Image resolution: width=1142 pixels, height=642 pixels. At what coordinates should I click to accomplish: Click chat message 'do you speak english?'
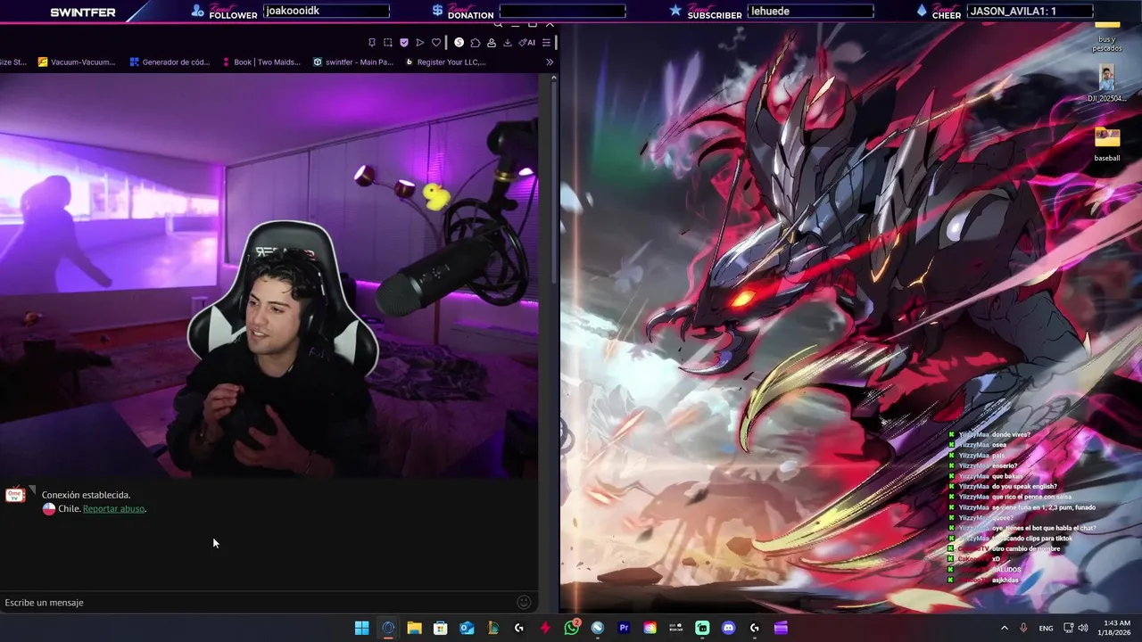coord(1026,486)
